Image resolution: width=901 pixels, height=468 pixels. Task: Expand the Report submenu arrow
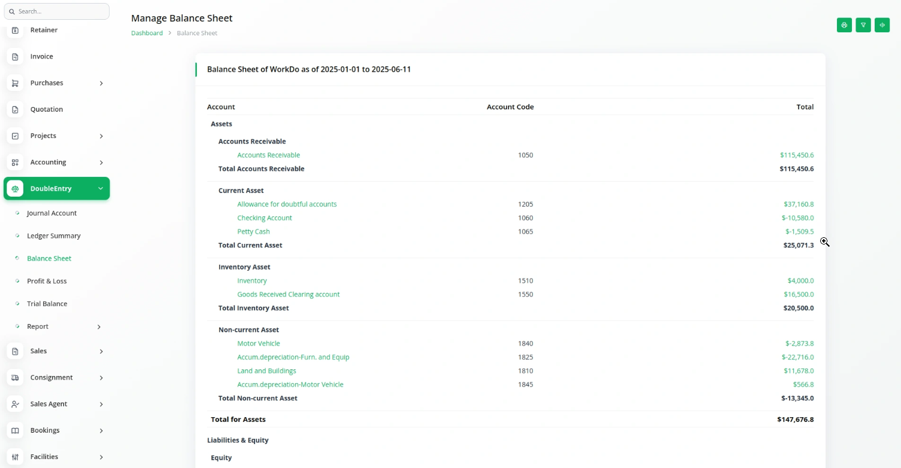99,327
